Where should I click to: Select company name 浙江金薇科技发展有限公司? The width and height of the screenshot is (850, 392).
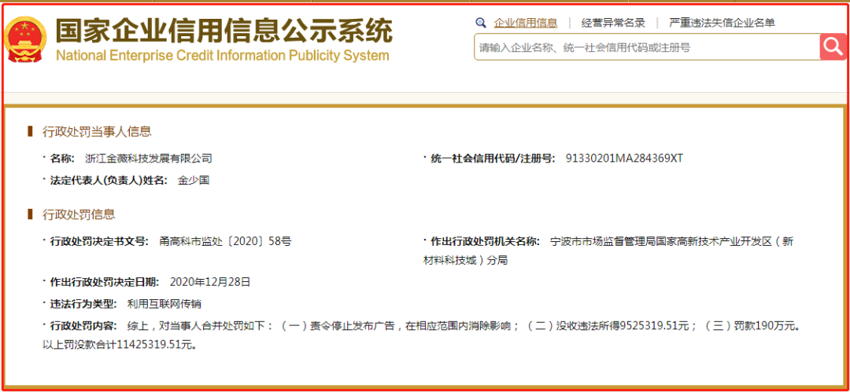[x=149, y=159]
